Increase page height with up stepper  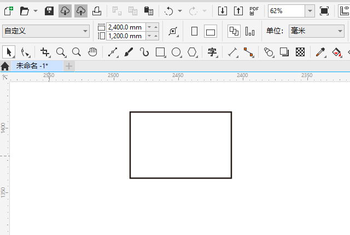point(156,36)
